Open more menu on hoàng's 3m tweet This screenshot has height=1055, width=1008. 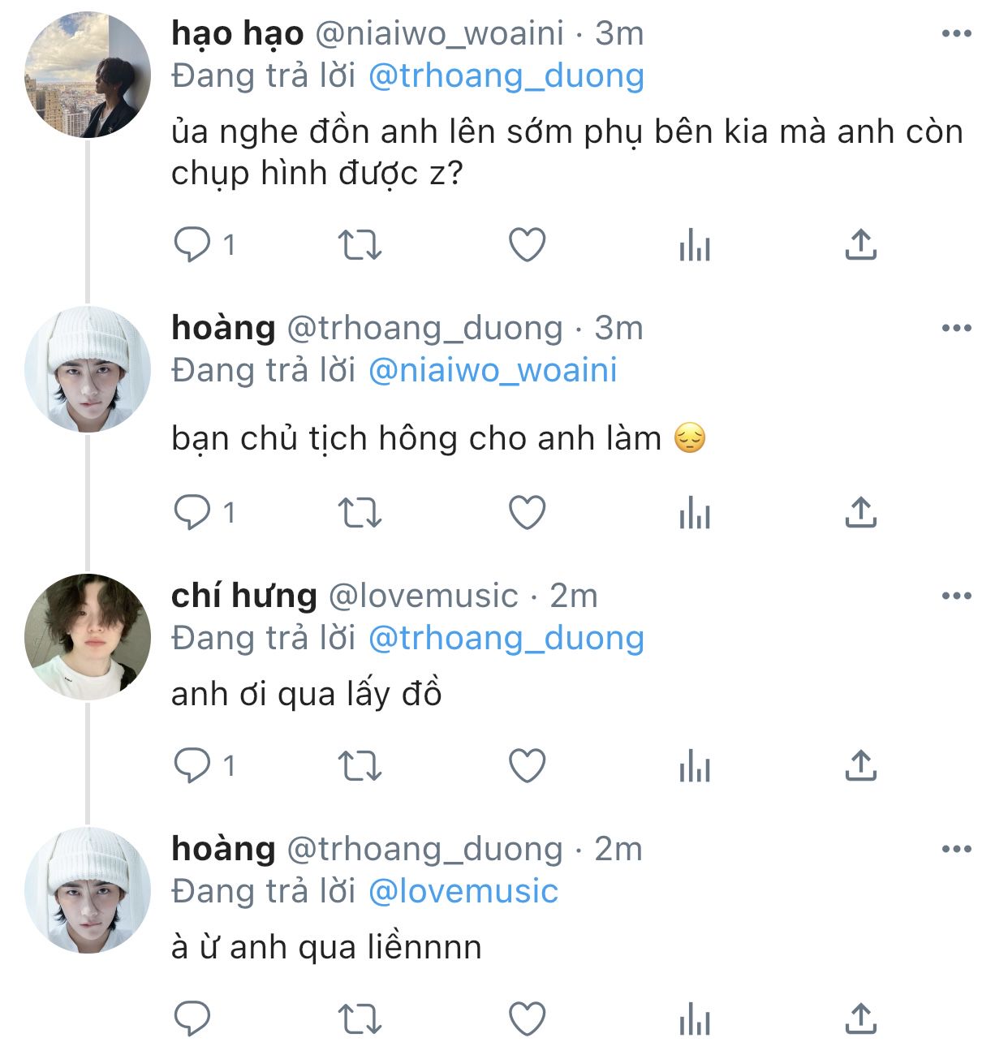pyautogui.click(x=956, y=328)
